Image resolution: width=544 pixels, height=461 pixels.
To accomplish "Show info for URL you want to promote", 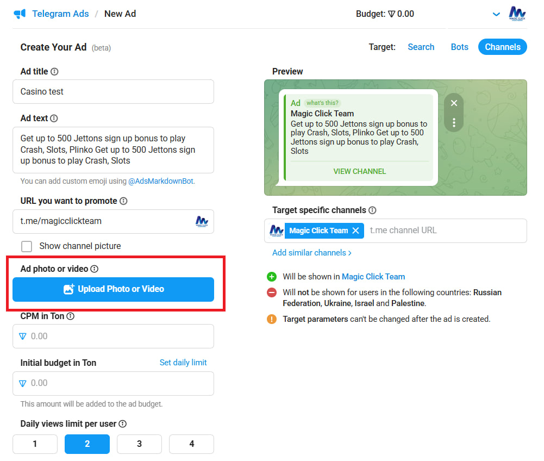I will tap(123, 201).
